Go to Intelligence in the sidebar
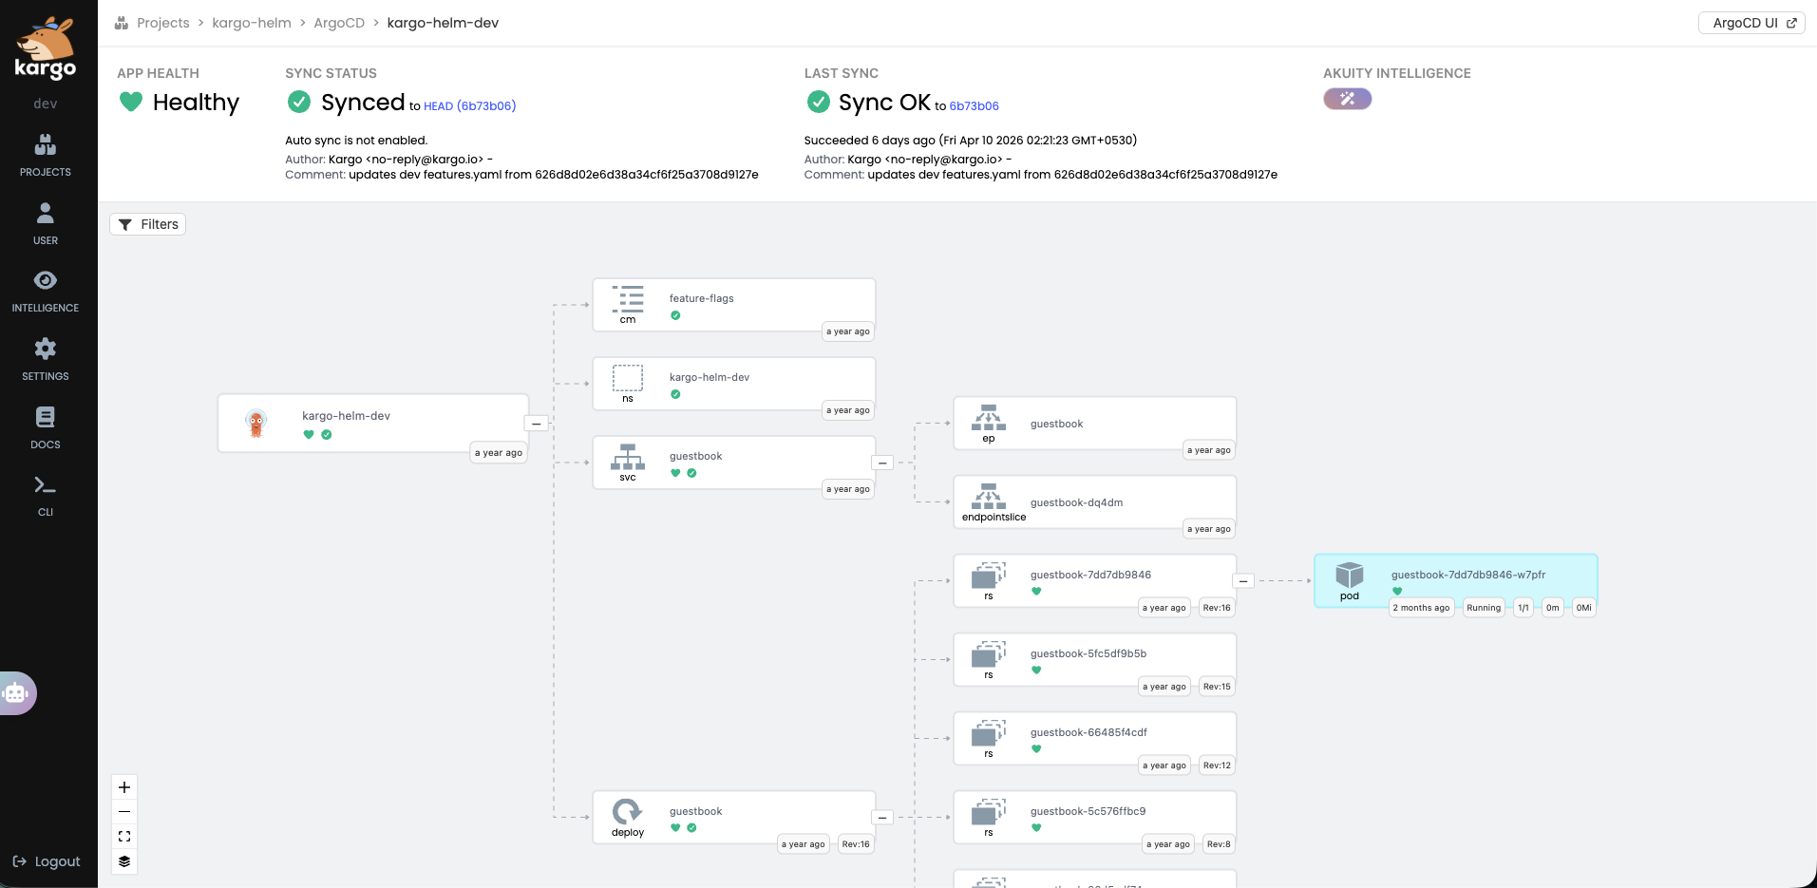Screen dimensions: 1817x888 point(46,292)
